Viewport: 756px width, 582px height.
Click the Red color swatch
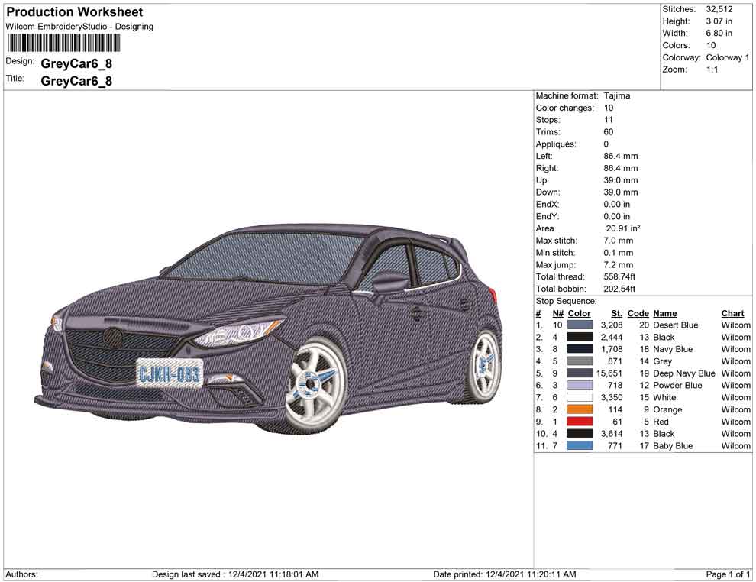(580, 422)
